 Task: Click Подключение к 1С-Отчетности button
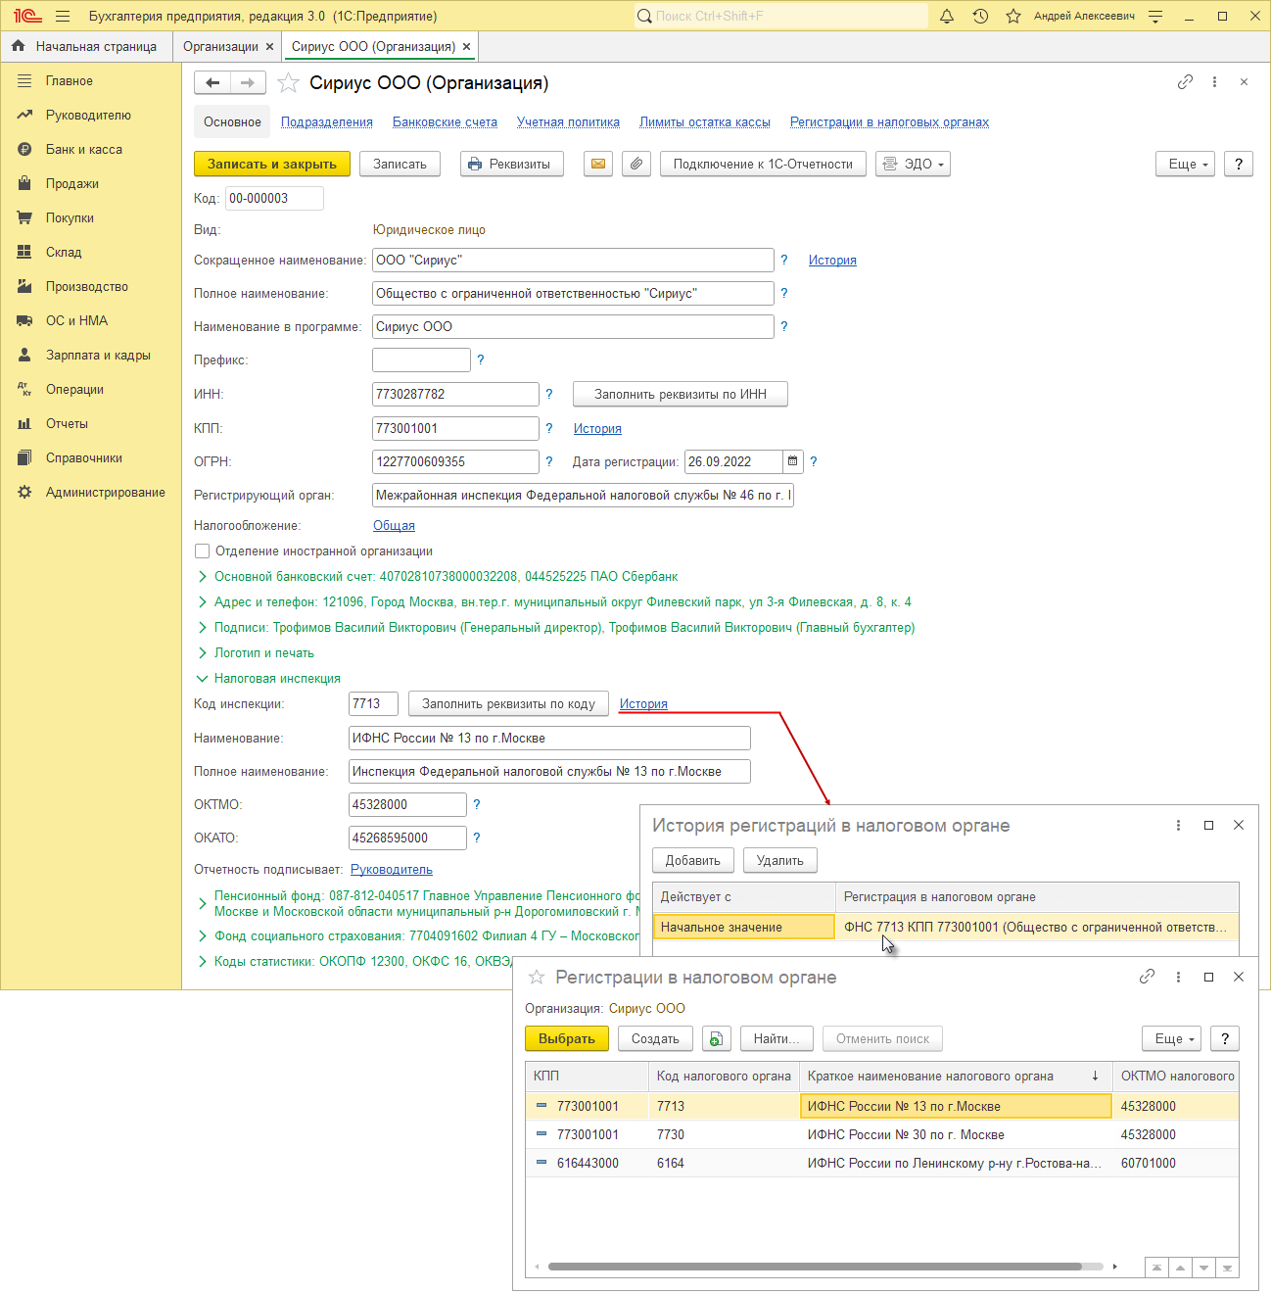[x=763, y=165]
